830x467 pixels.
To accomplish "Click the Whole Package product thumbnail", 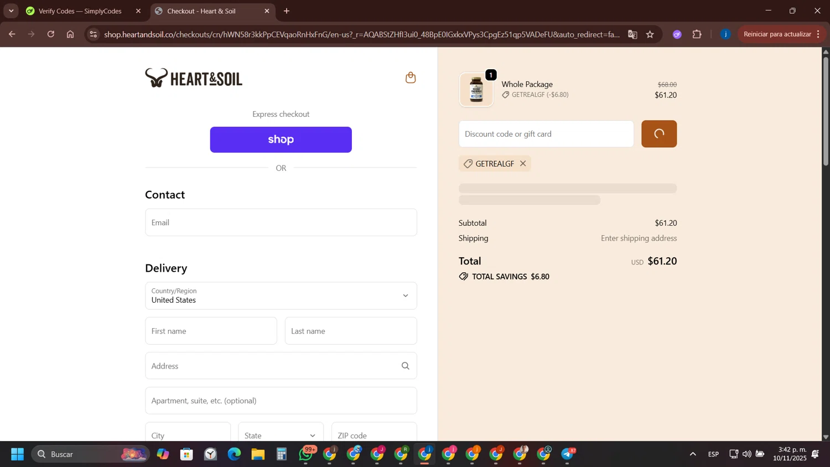I will [476, 90].
